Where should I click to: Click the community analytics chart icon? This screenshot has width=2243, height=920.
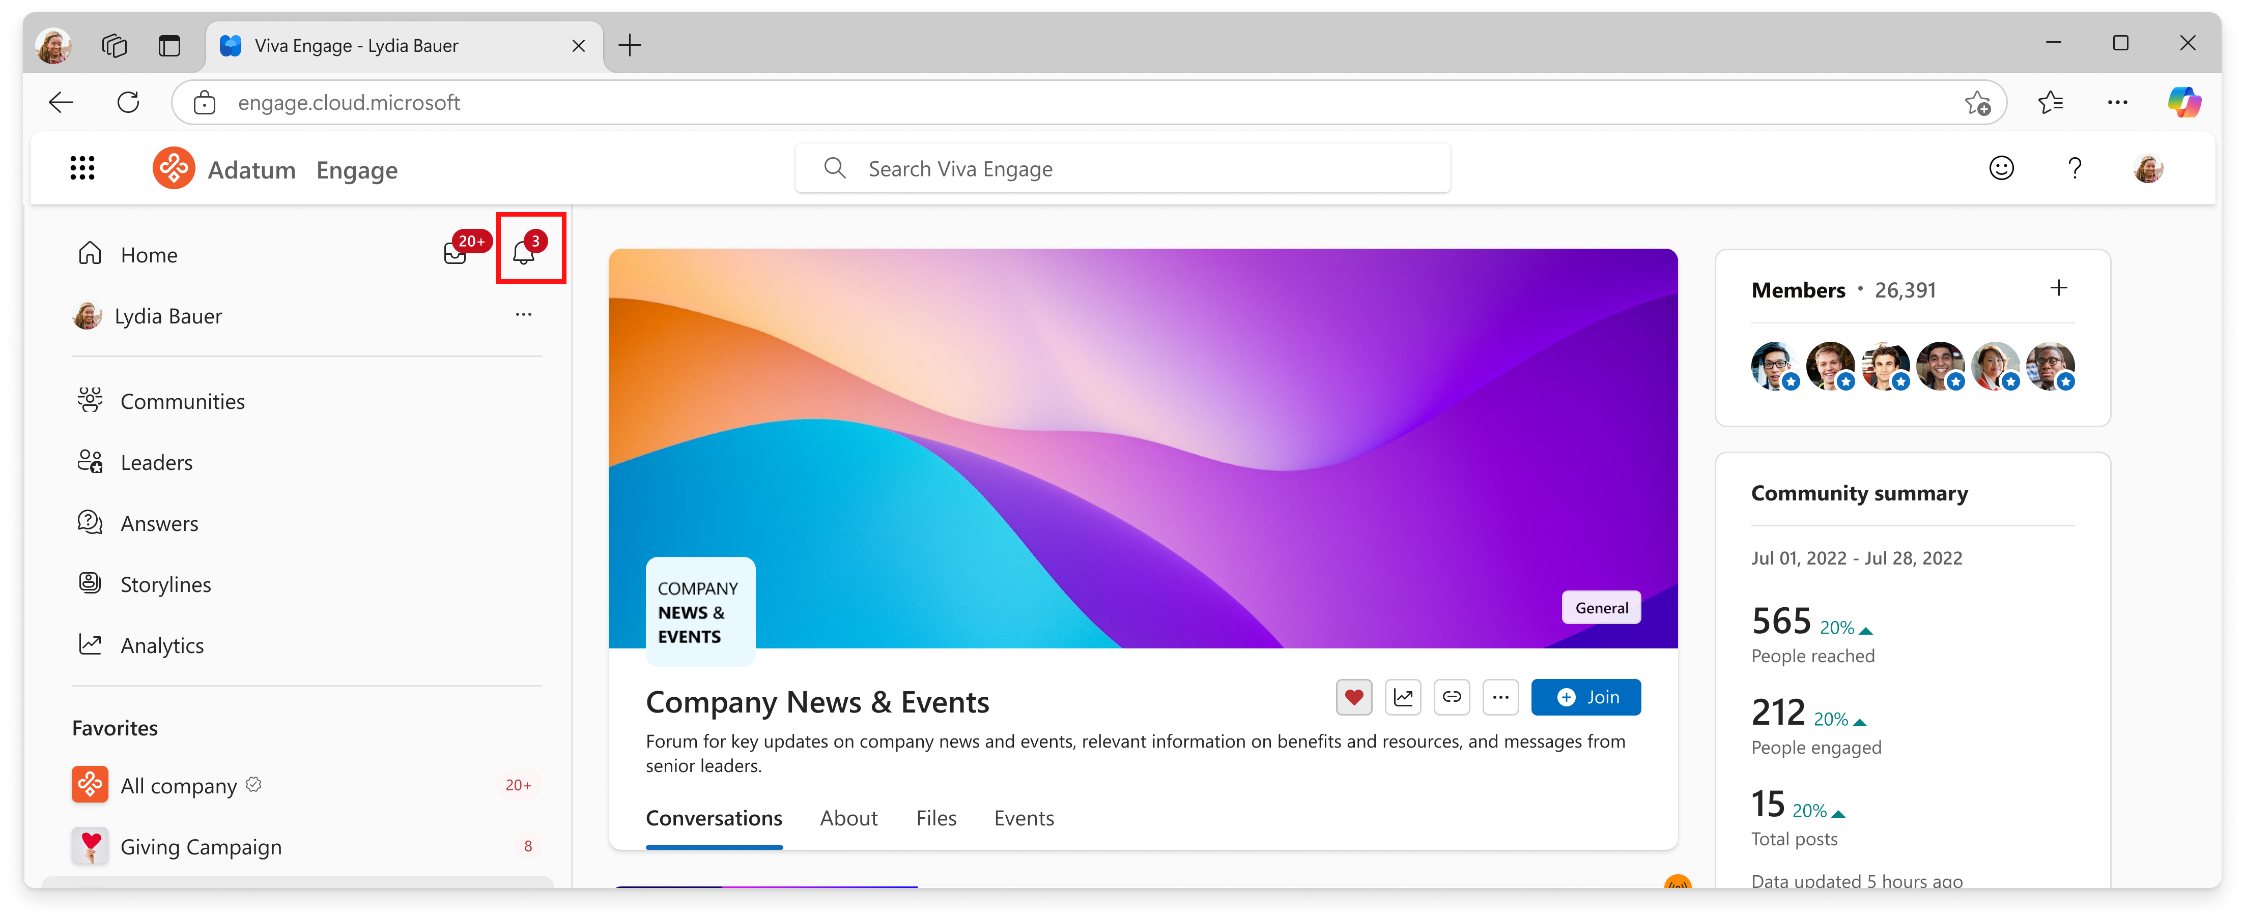point(1403,697)
